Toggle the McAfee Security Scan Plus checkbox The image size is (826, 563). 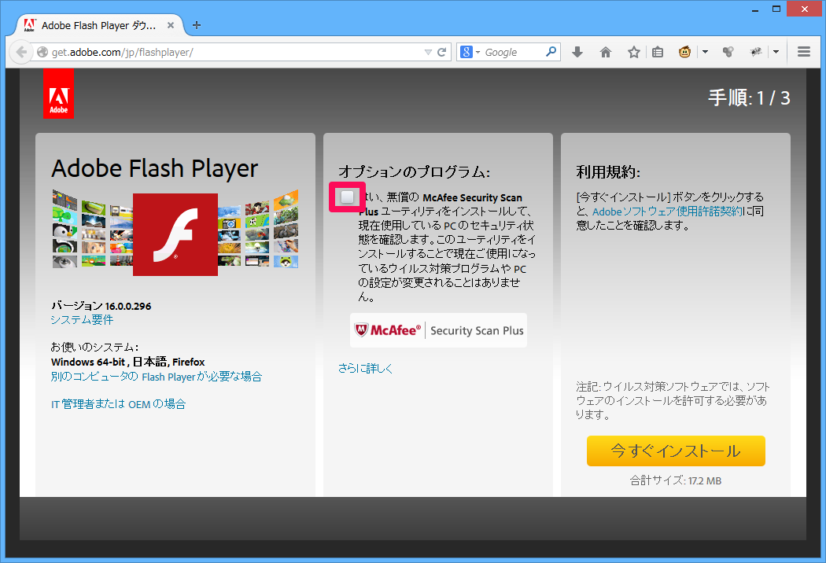(x=347, y=197)
